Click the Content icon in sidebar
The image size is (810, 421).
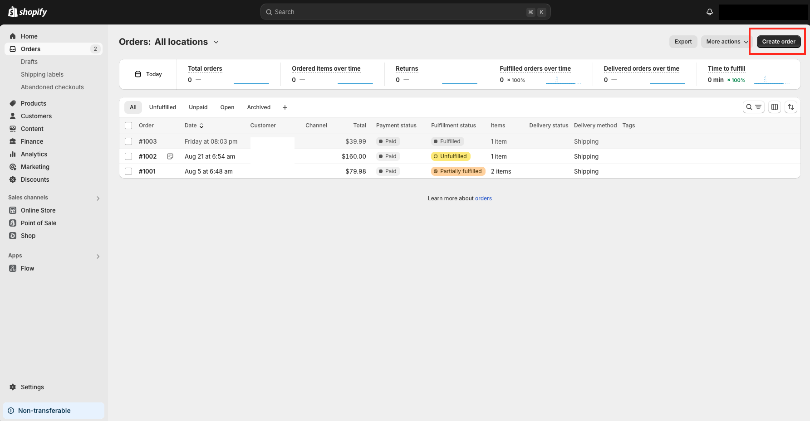click(13, 129)
